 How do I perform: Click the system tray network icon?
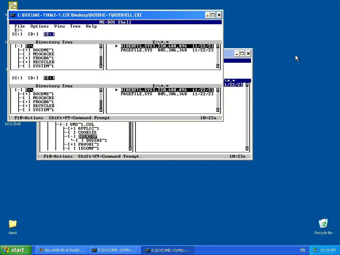point(315,250)
